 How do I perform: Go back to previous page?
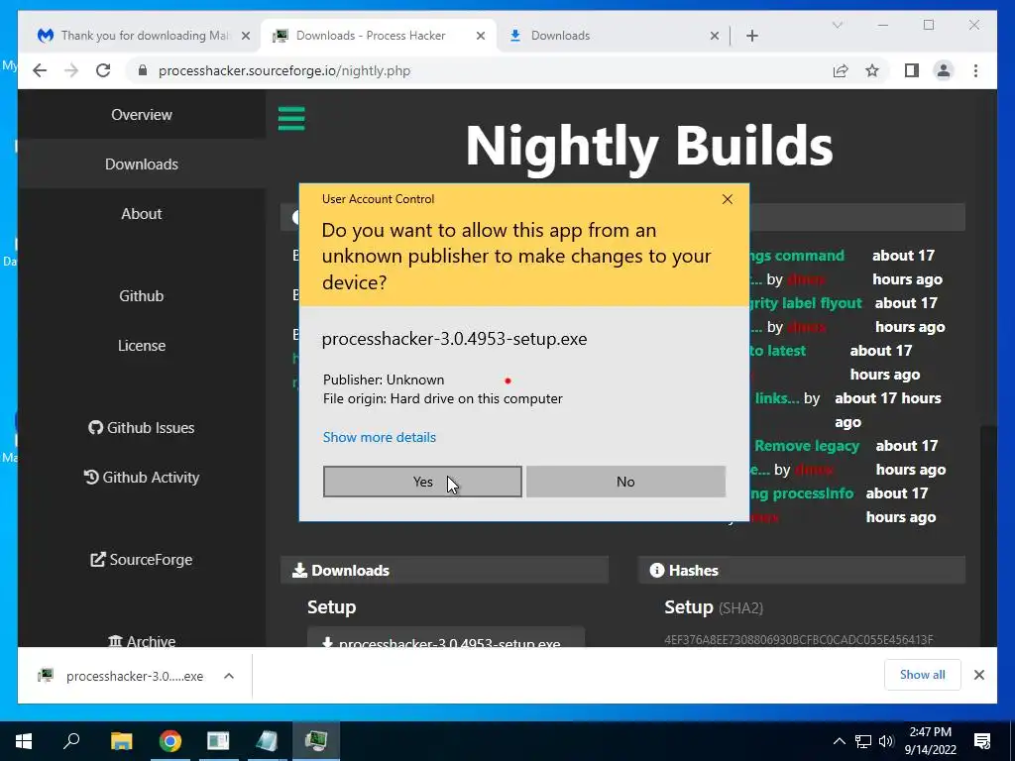(40, 70)
